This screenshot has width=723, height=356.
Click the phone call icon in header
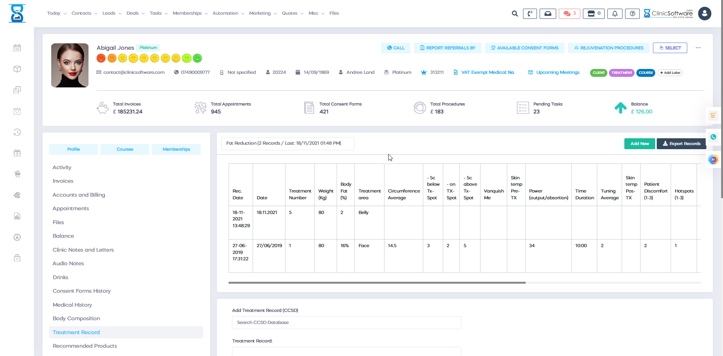(x=530, y=13)
